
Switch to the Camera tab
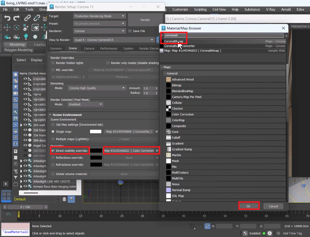[x=89, y=48]
